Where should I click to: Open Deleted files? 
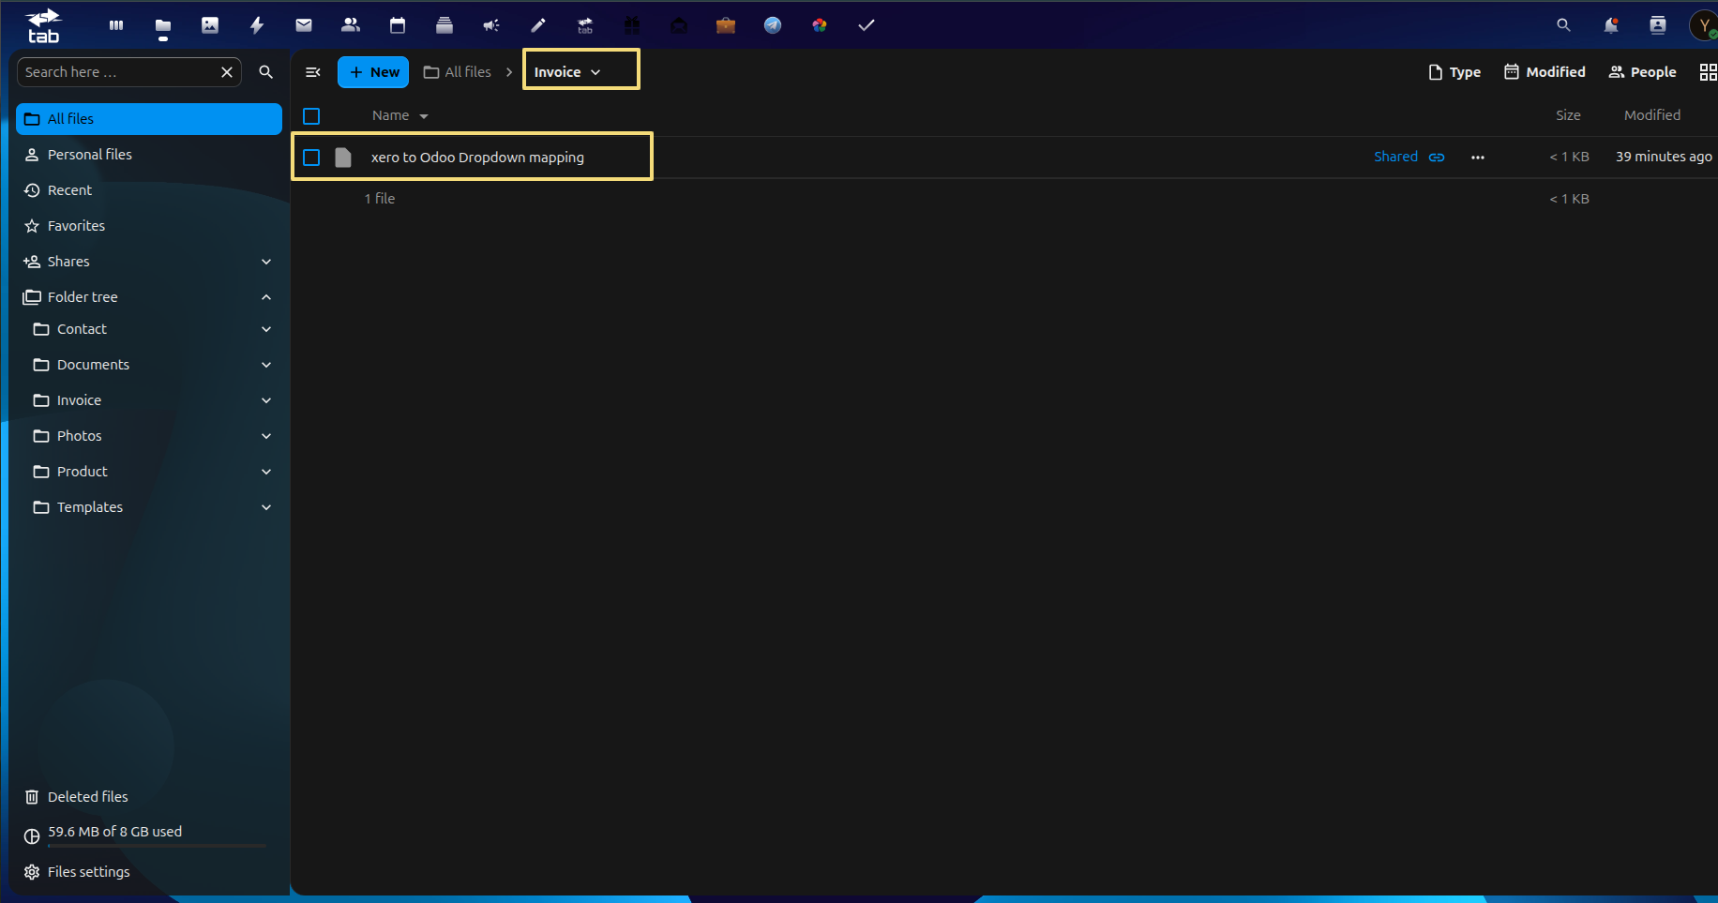(149, 797)
